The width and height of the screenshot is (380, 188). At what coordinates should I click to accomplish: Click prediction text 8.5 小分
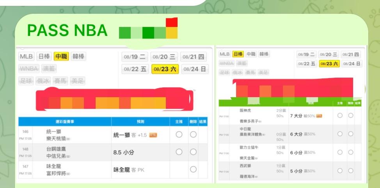click(x=124, y=153)
